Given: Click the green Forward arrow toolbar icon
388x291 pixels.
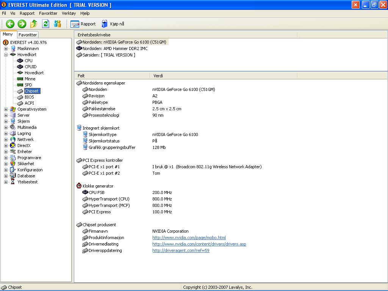Looking at the screenshot, I should [x=22, y=24].
